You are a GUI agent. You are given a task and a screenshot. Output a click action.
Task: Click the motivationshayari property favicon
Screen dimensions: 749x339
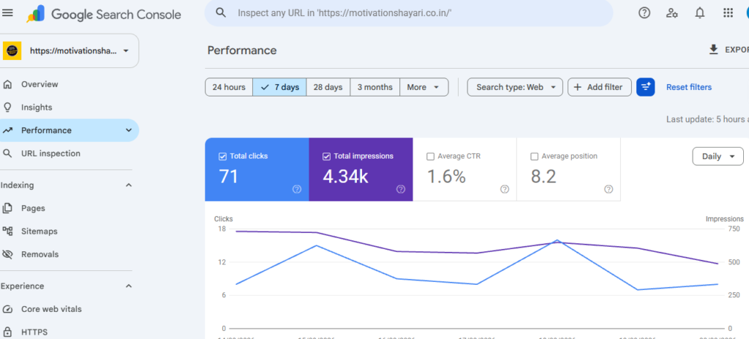pyautogui.click(x=12, y=50)
